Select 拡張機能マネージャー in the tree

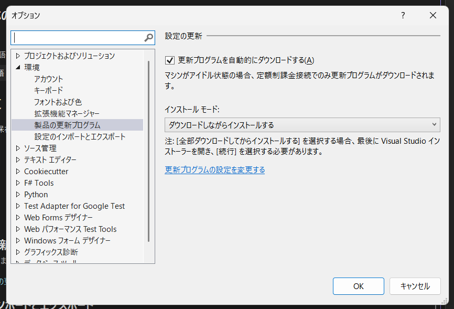(x=67, y=114)
